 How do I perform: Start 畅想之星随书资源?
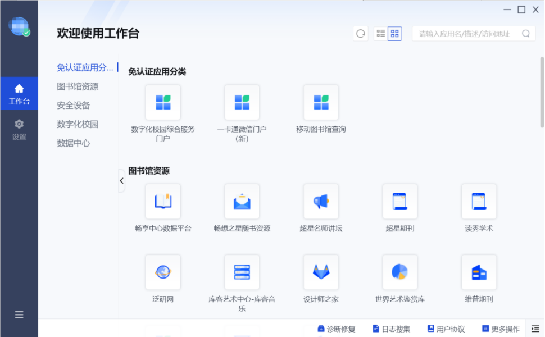point(242,202)
